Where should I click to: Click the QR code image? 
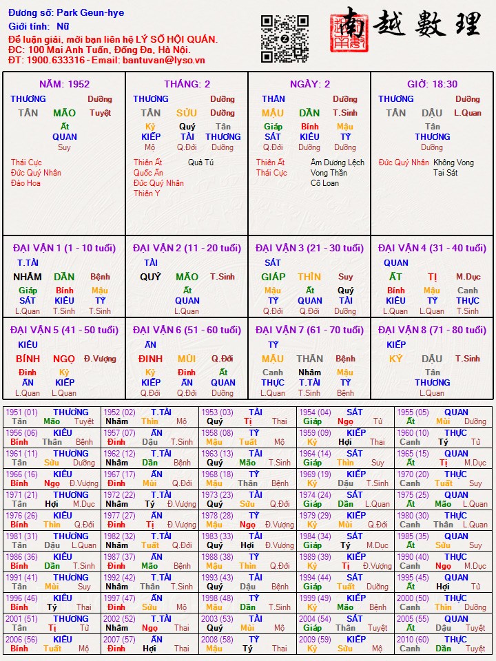click(285, 39)
